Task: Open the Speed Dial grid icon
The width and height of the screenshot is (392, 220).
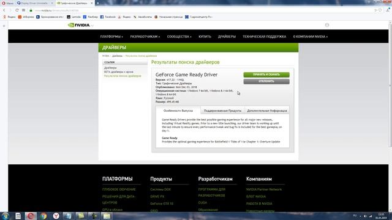Action: (x=23, y=10)
